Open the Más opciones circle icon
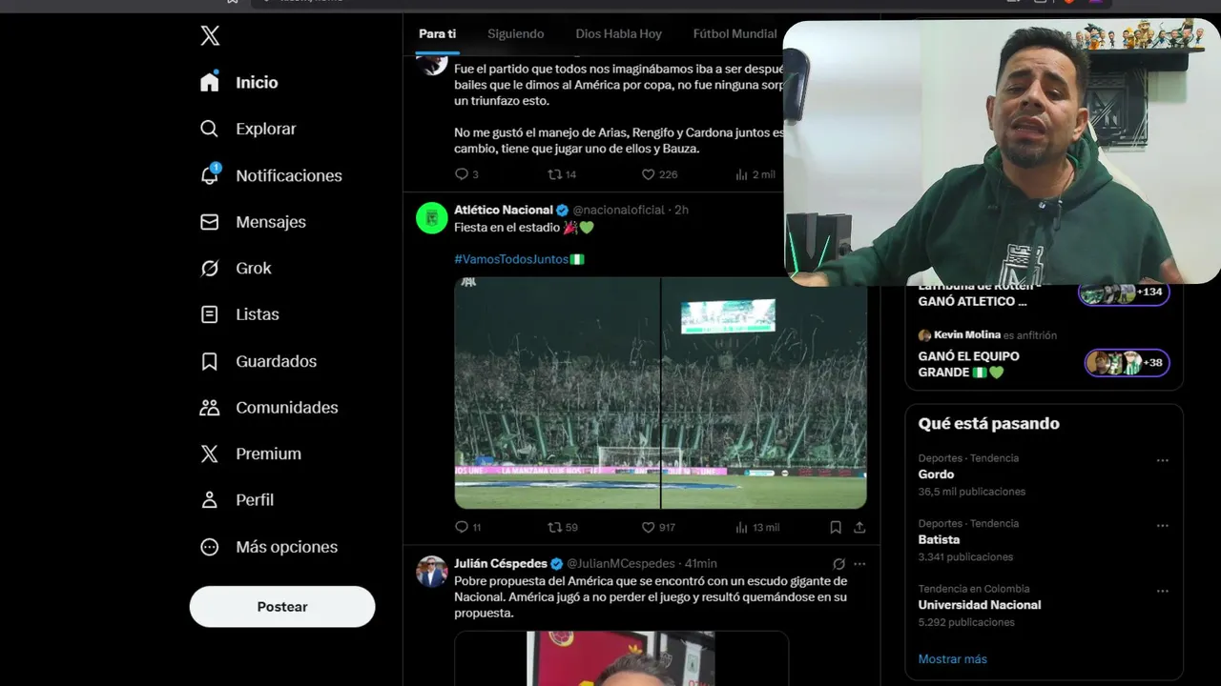Image resolution: width=1221 pixels, height=686 pixels. point(210,547)
